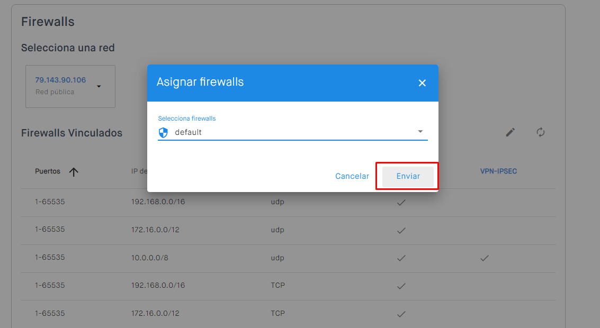This screenshot has height=328, width=600.
Task: Click the Puertos column header
Action: coord(48,172)
